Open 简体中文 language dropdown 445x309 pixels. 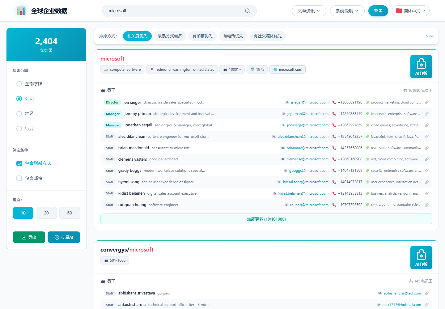411,11
